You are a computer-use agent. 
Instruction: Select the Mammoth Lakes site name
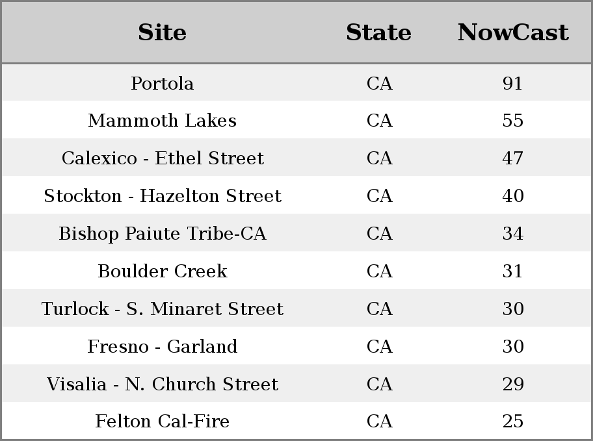click(163, 121)
